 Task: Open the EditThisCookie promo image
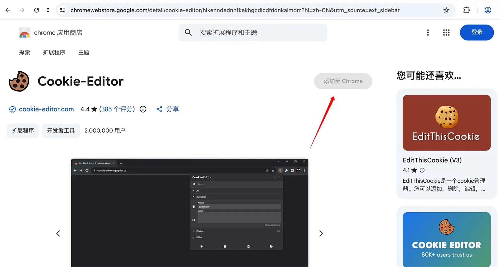[x=447, y=123]
